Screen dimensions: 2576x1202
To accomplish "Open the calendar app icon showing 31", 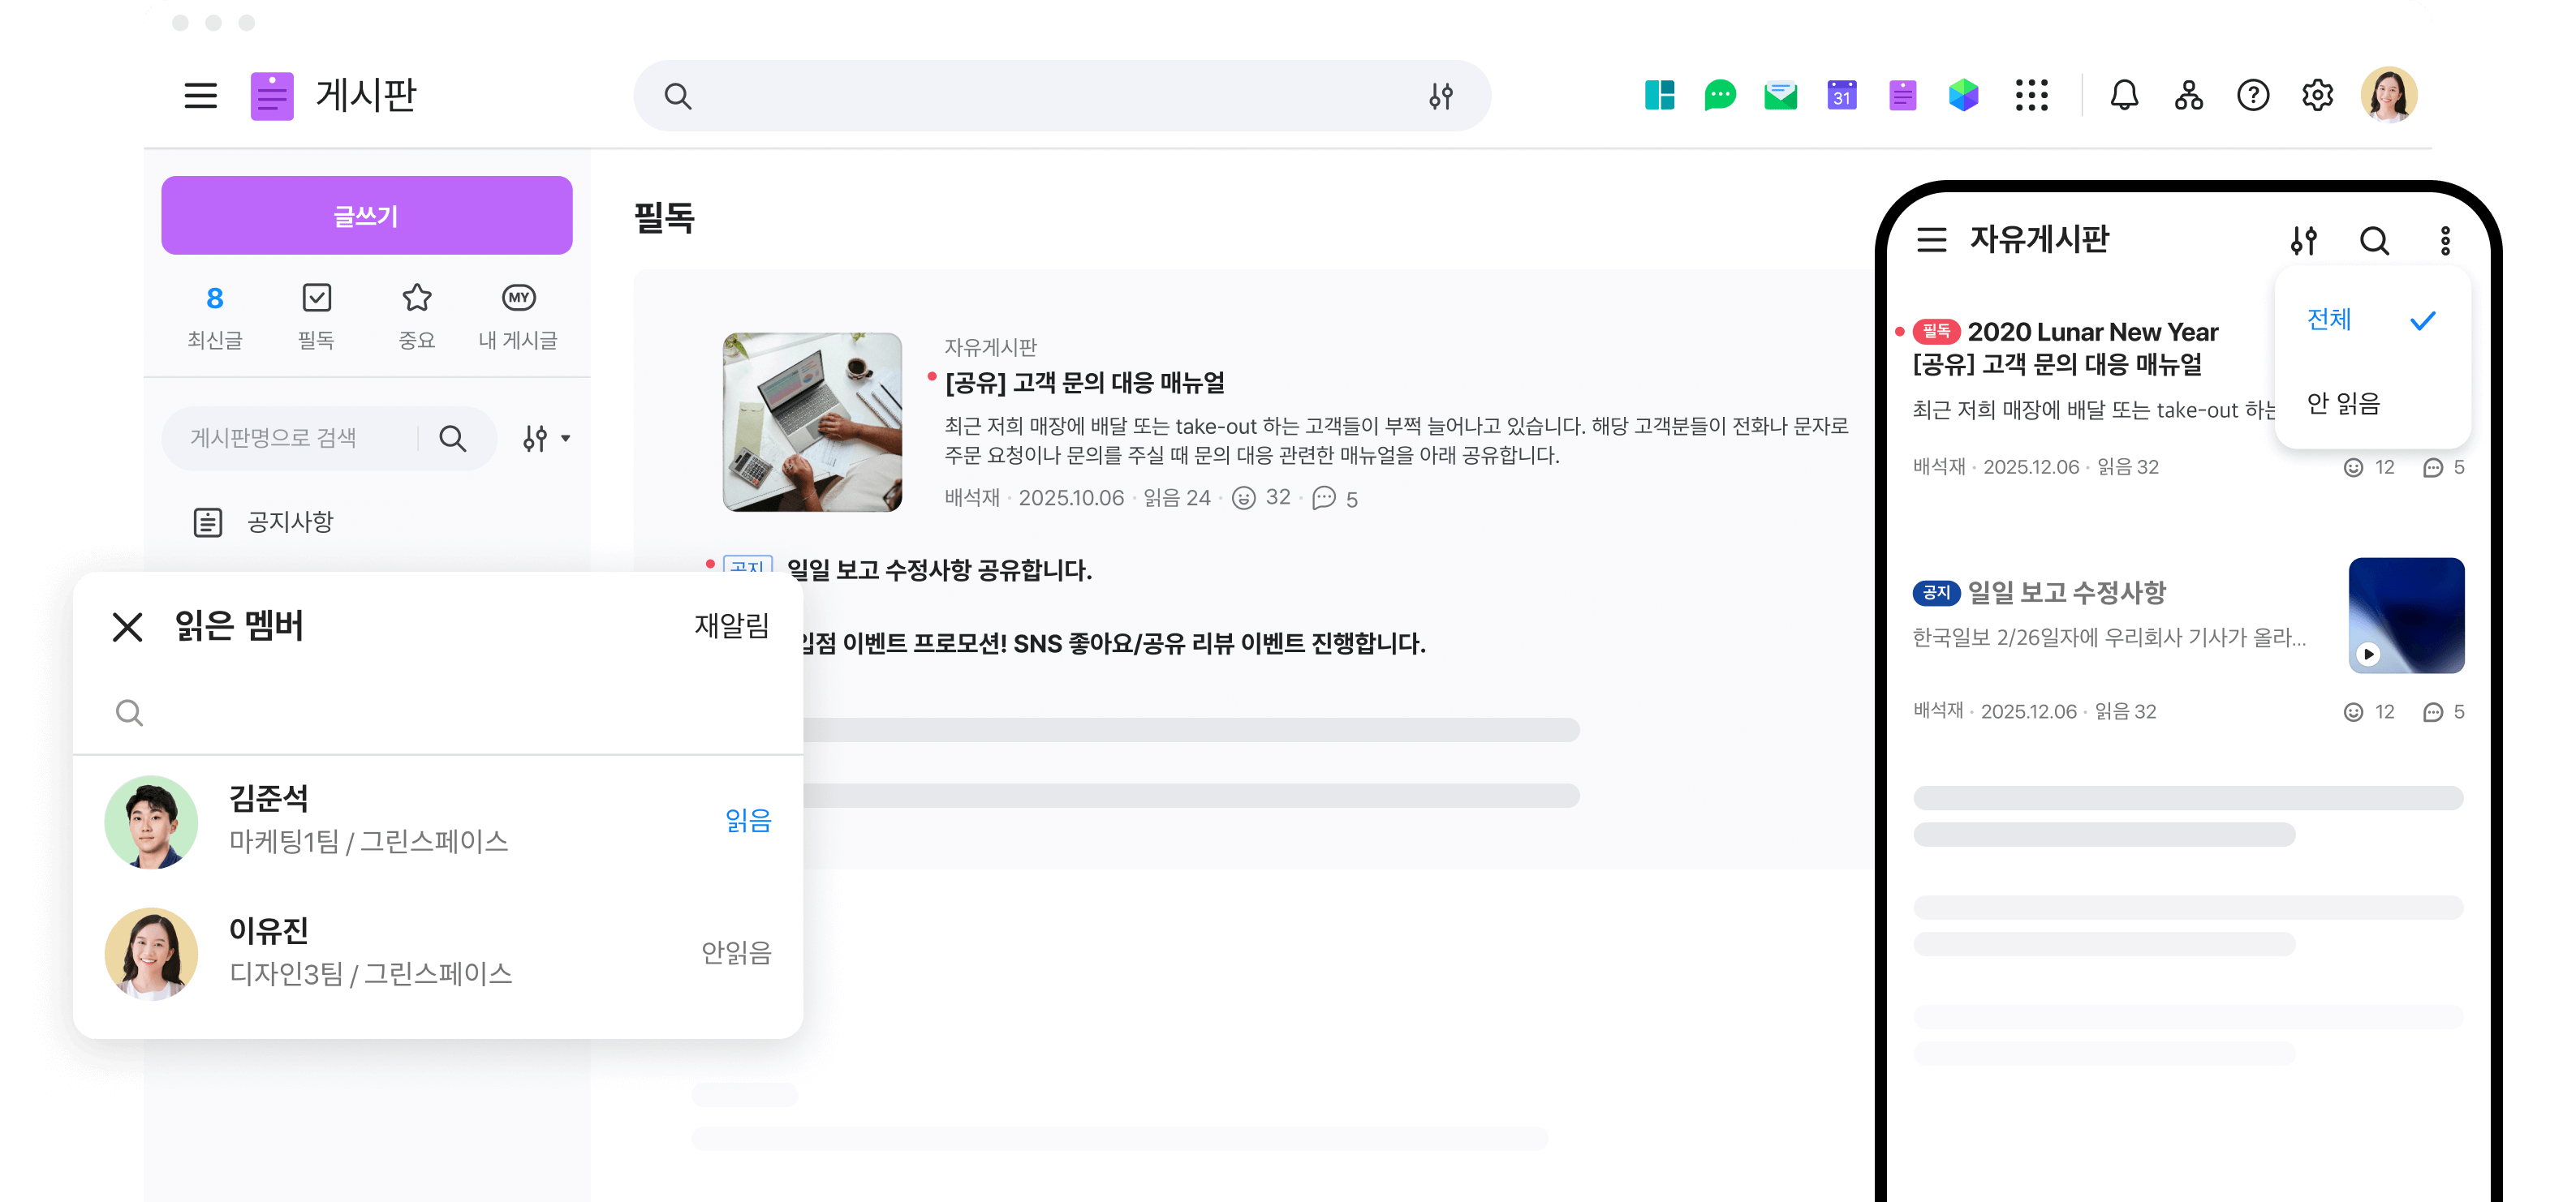I will [1841, 96].
